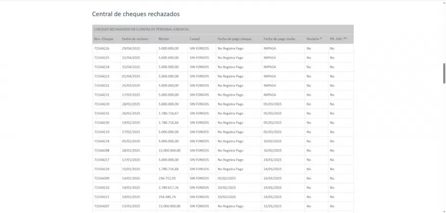Screen dimensions: 446x213
Task: Select cheque number 71544220
Action: coord(102,104)
